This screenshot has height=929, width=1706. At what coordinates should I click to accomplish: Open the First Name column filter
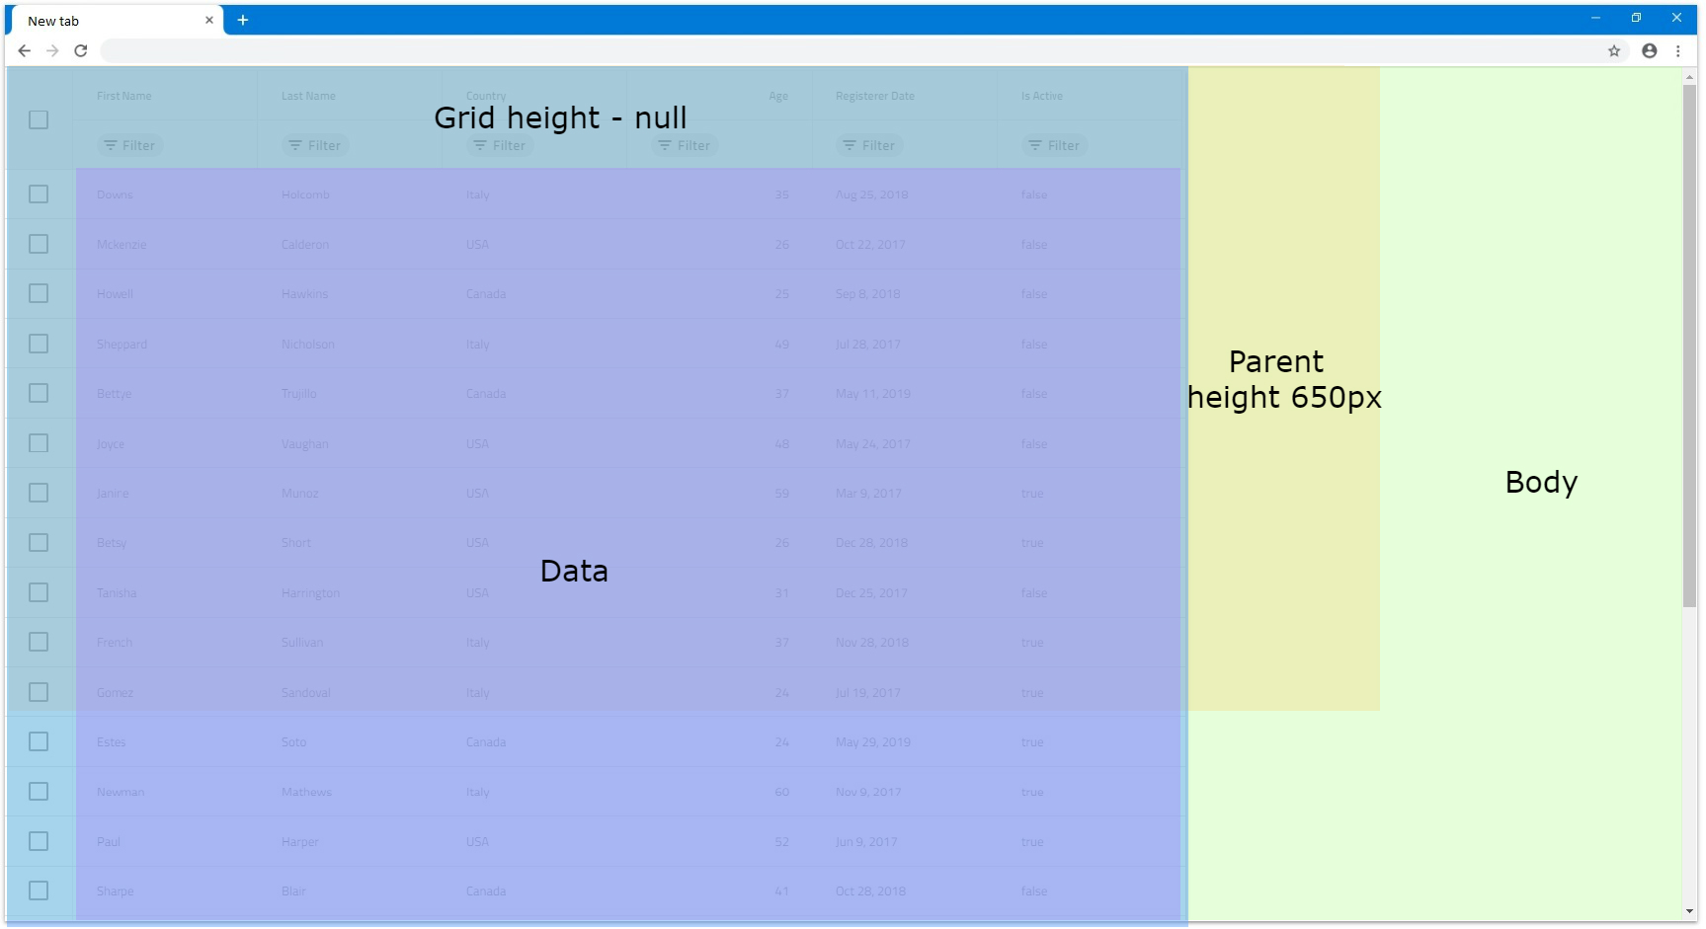[x=129, y=145]
